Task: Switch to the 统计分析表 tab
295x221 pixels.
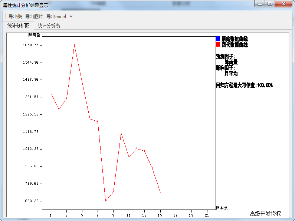Action: pyautogui.click(x=49, y=26)
